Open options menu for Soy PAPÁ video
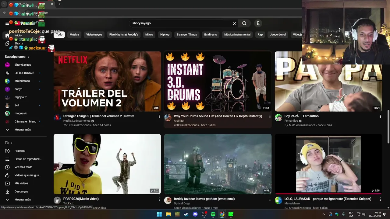Image resolution: width=390 pixels, height=219 pixels. tap(380, 116)
